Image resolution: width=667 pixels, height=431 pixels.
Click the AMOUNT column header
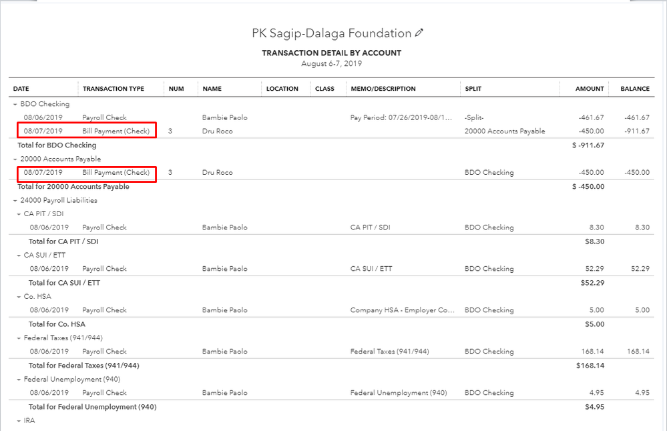[590, 89]
